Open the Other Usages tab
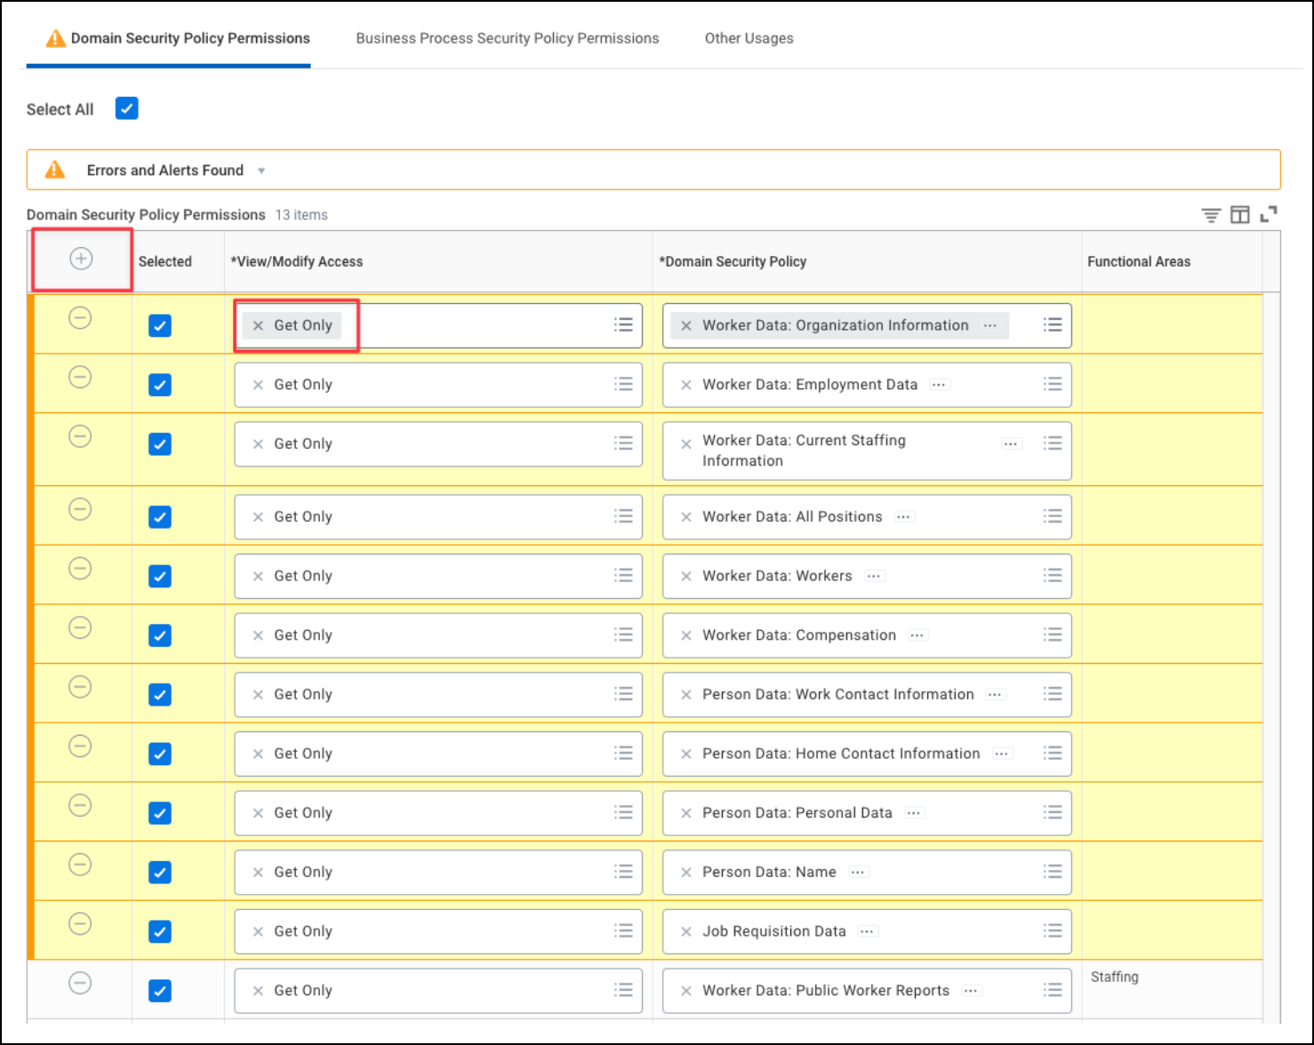 [x=749, y=38]
